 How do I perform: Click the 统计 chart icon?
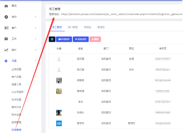6,50
